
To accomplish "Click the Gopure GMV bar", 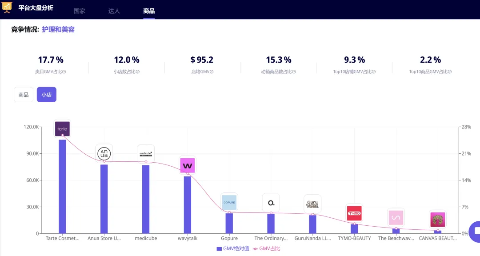I will 229,224.
